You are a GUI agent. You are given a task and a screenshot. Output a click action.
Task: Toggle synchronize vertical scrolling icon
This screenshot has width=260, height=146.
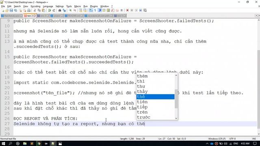80,11
